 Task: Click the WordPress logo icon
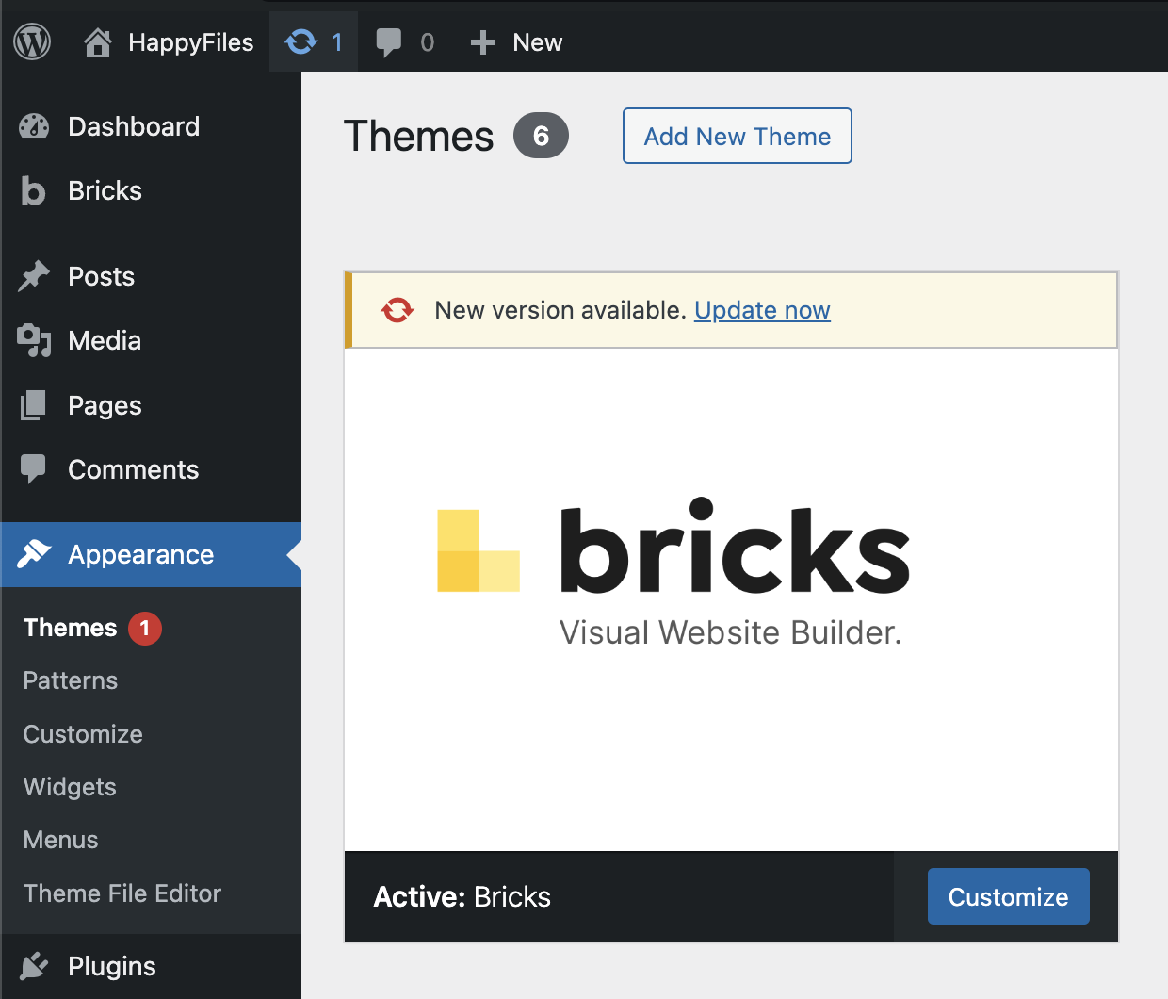[32, 42]
